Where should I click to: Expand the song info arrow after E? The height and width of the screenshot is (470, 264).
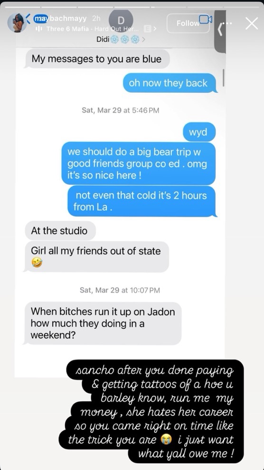pos(155,29)
